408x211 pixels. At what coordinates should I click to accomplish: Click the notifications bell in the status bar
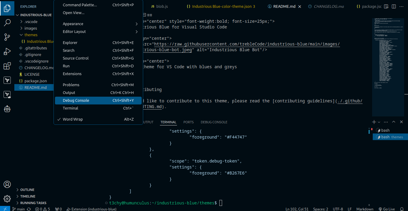402,209
